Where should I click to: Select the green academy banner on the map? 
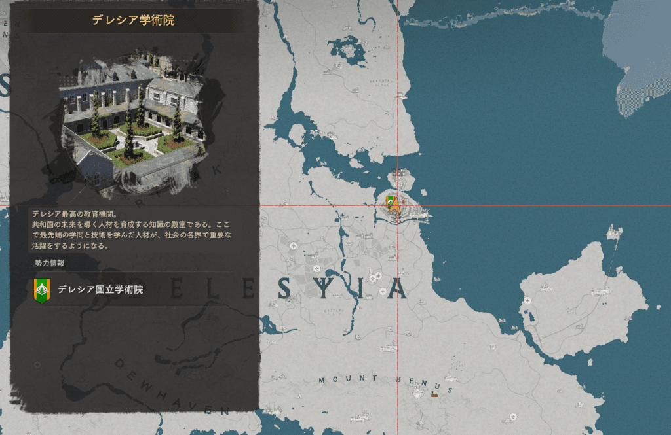(390, 200)
